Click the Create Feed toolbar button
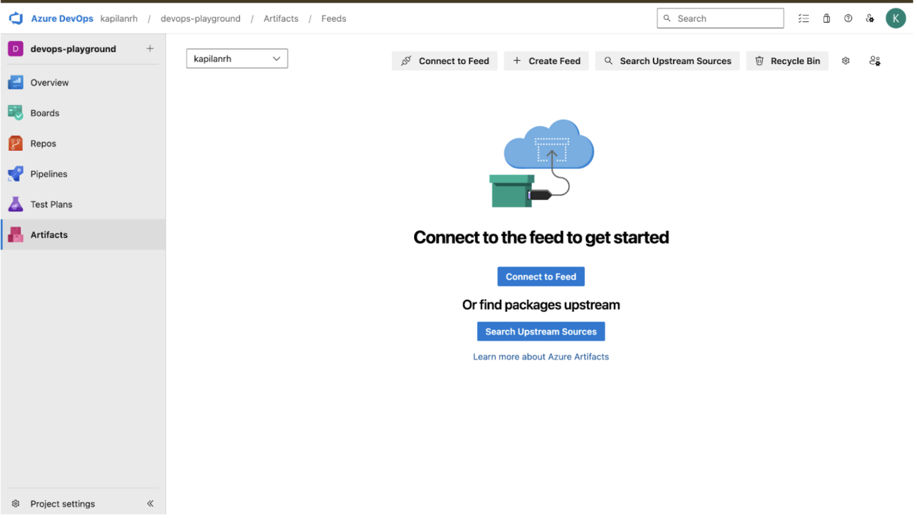The height and width of the screenshot is (518, 917). click(546, 61)
